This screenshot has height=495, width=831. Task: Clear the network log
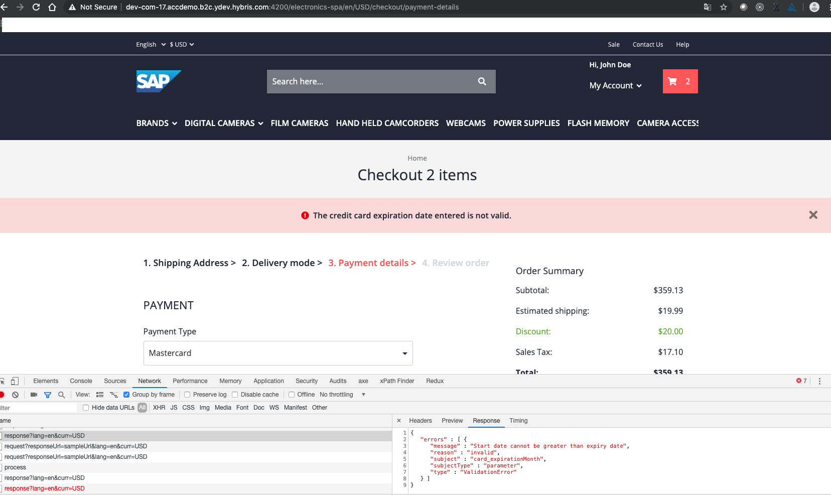pos(16,395)
